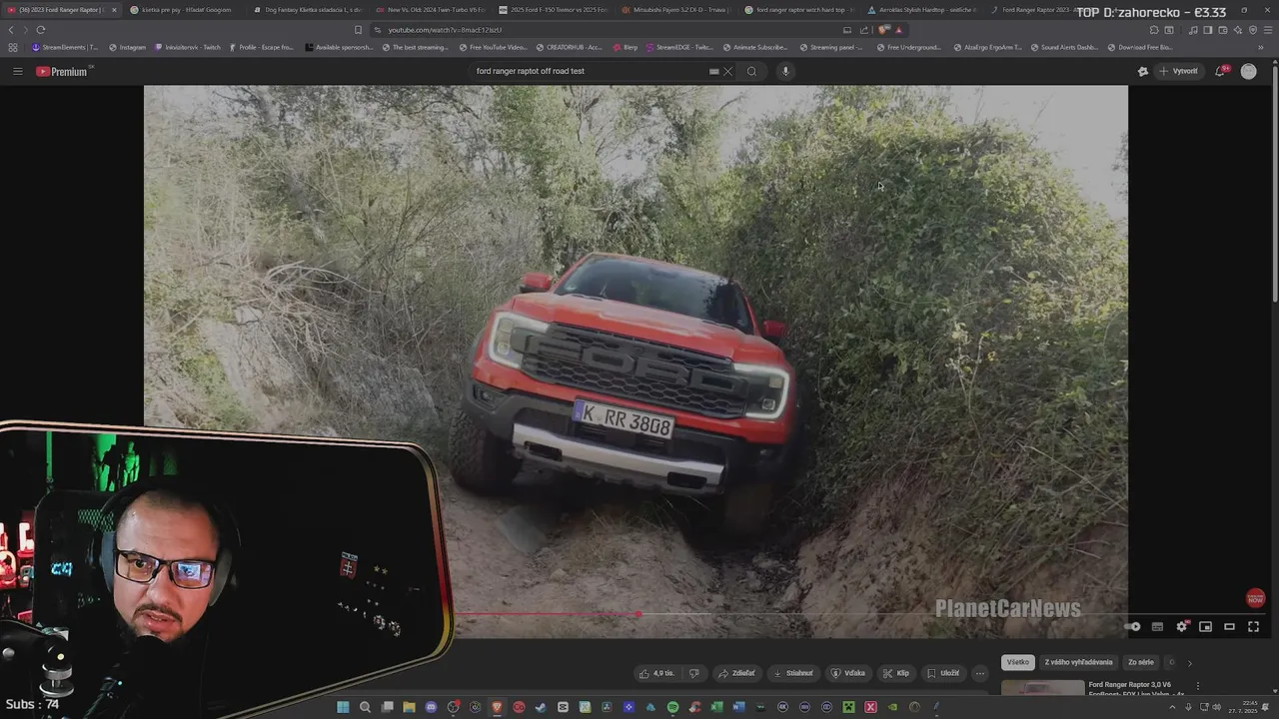Toggle subtitles in the video player
The width and height of the screenshot is (1279, 719).
pyautogui.click(x=1157, y=627)
